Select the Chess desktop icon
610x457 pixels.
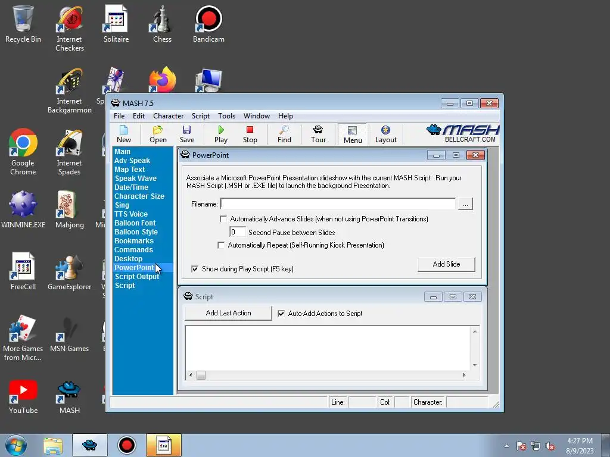[162, 24]
